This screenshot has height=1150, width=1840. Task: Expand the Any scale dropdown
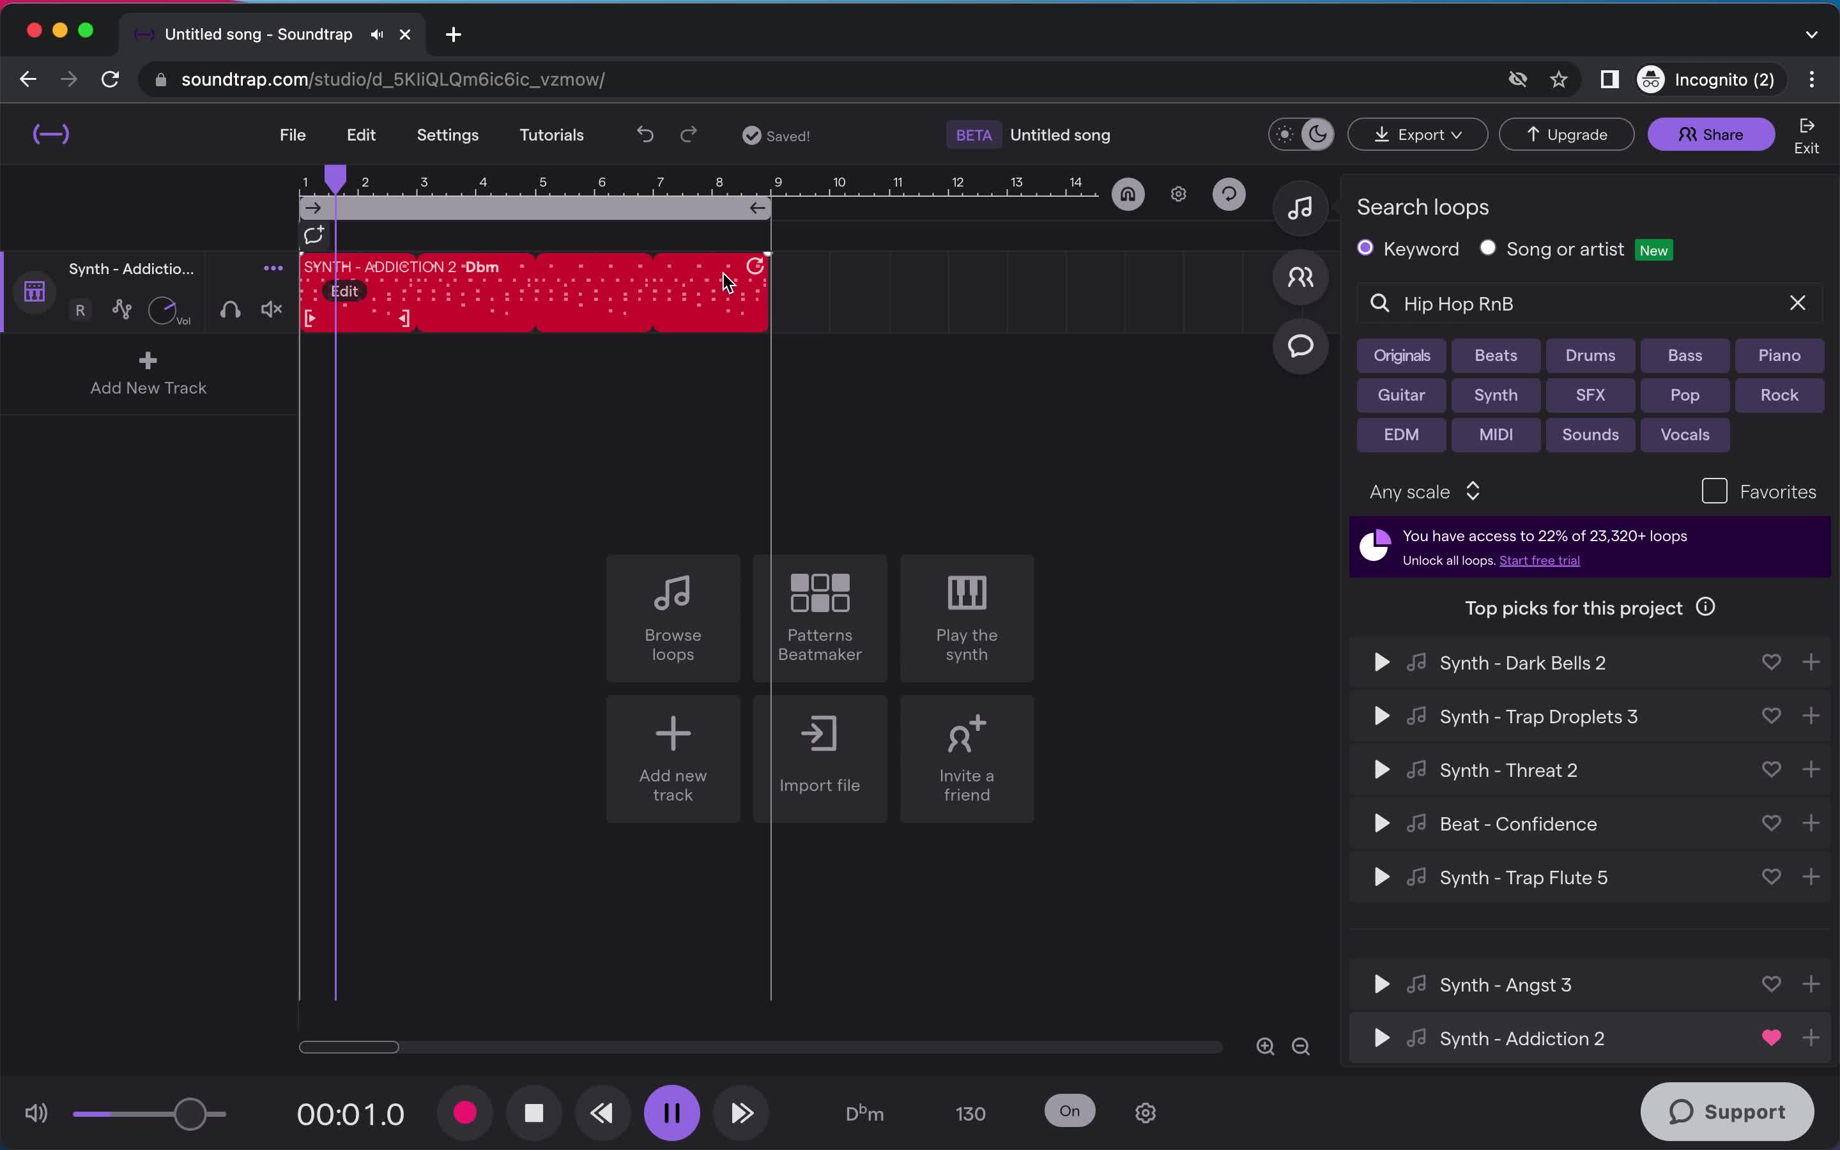pos(1424,491)
